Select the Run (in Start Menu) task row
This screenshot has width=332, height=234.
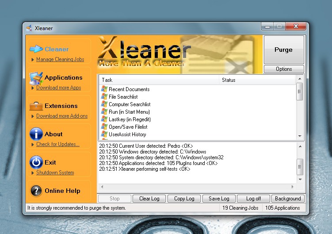point(197,112)
